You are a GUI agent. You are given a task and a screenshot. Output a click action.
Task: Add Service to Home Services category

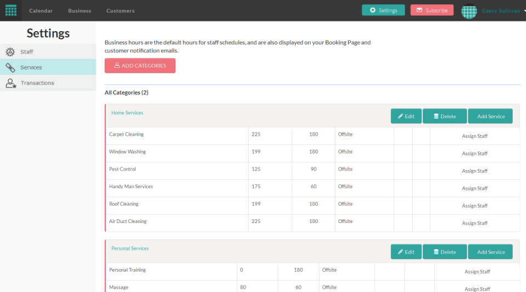click(x=490, y=116)
